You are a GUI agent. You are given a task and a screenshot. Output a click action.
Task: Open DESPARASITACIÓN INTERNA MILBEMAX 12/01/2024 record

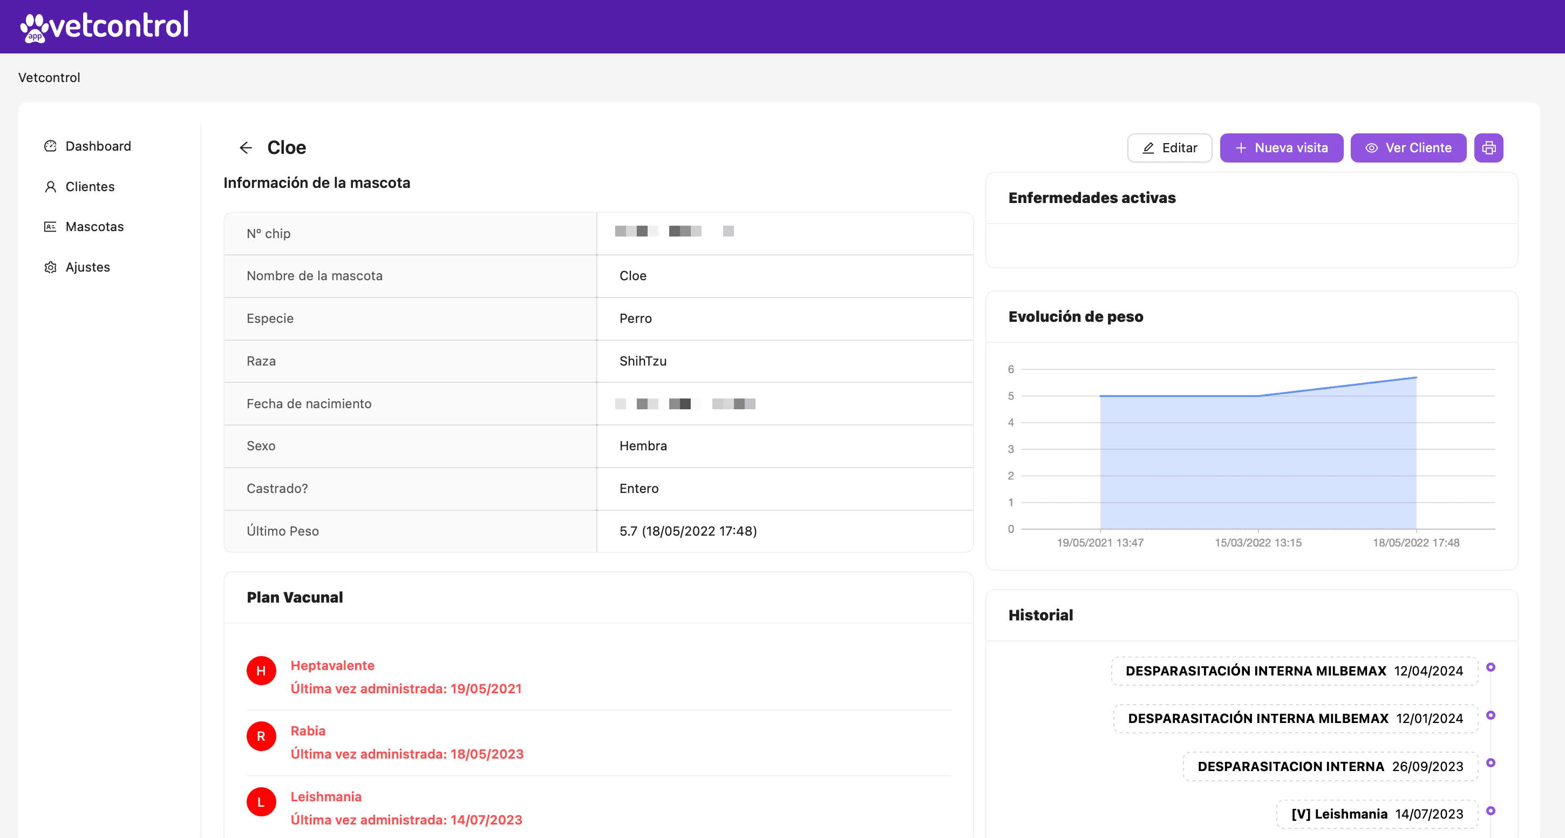click(x=1296, y=719)
